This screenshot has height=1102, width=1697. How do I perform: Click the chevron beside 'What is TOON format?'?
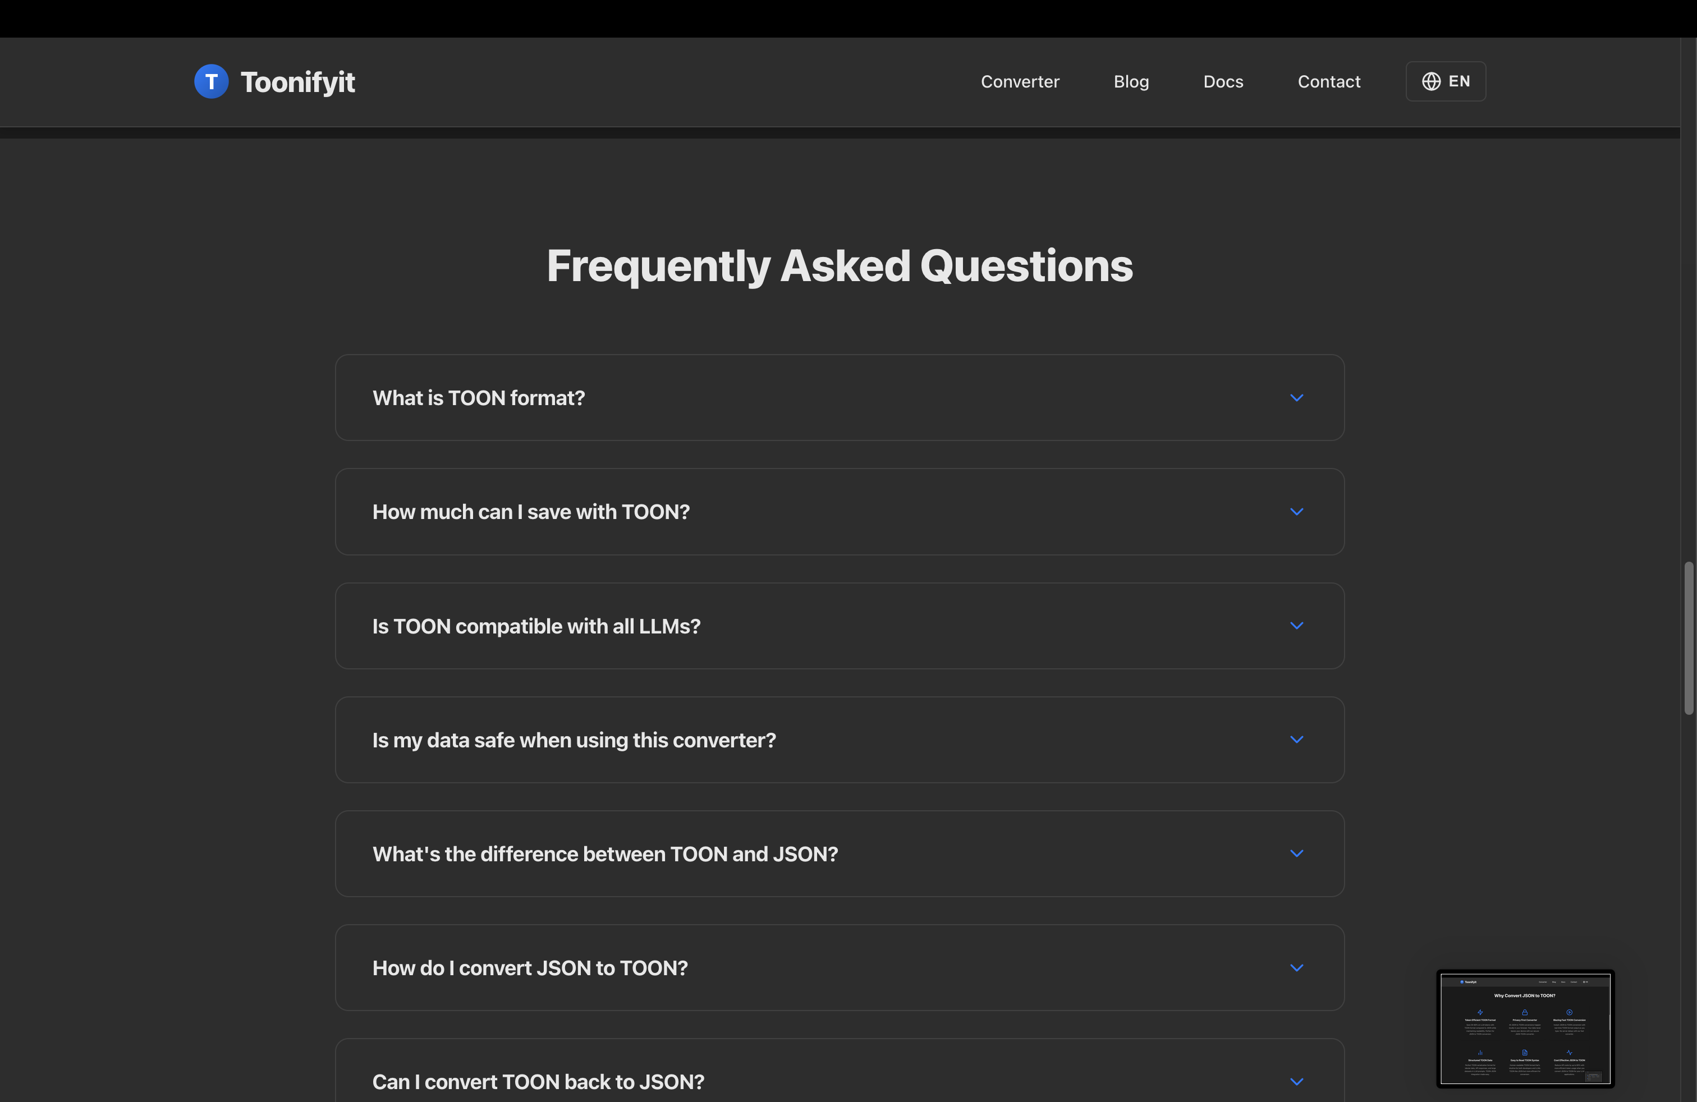[1296, 398]
